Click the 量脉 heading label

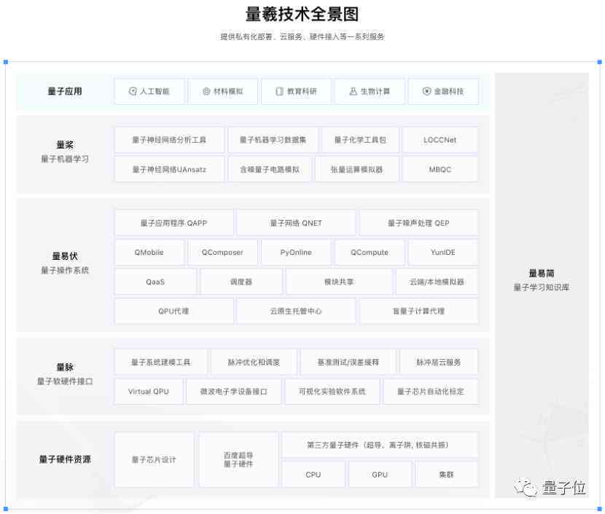[65, 367]
